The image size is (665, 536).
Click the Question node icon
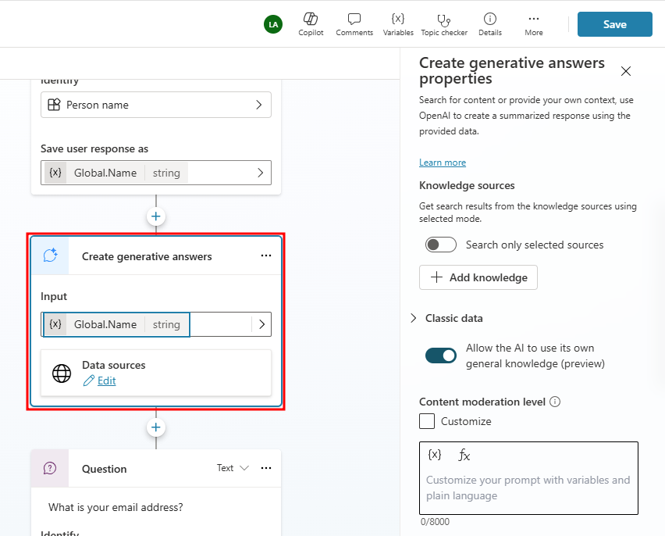point(50,468)
